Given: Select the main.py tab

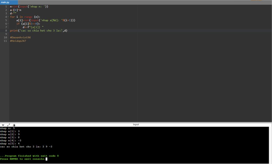Looking at the screenshot, I should point(9,2).
